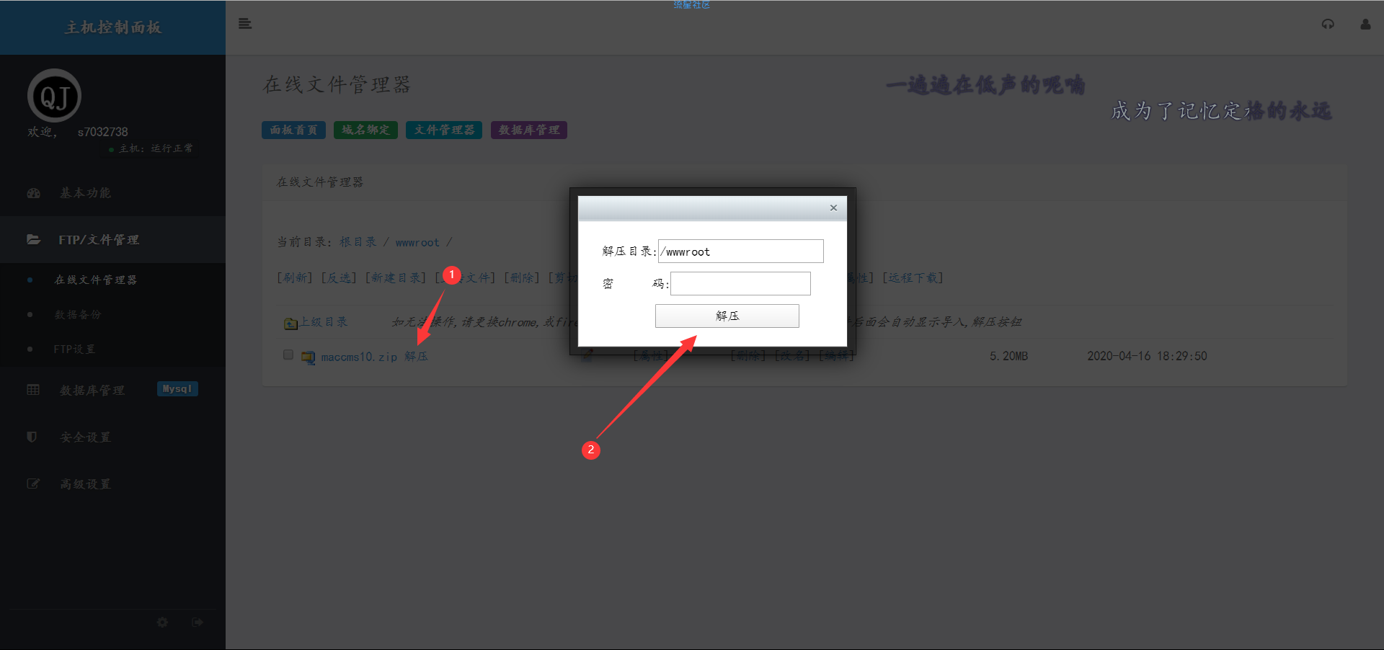Image resolution: width=1384 pixels, height=650 pixels.
Task: Toggle the sidebar hamburger menu icon
Action: coord(245,24)
